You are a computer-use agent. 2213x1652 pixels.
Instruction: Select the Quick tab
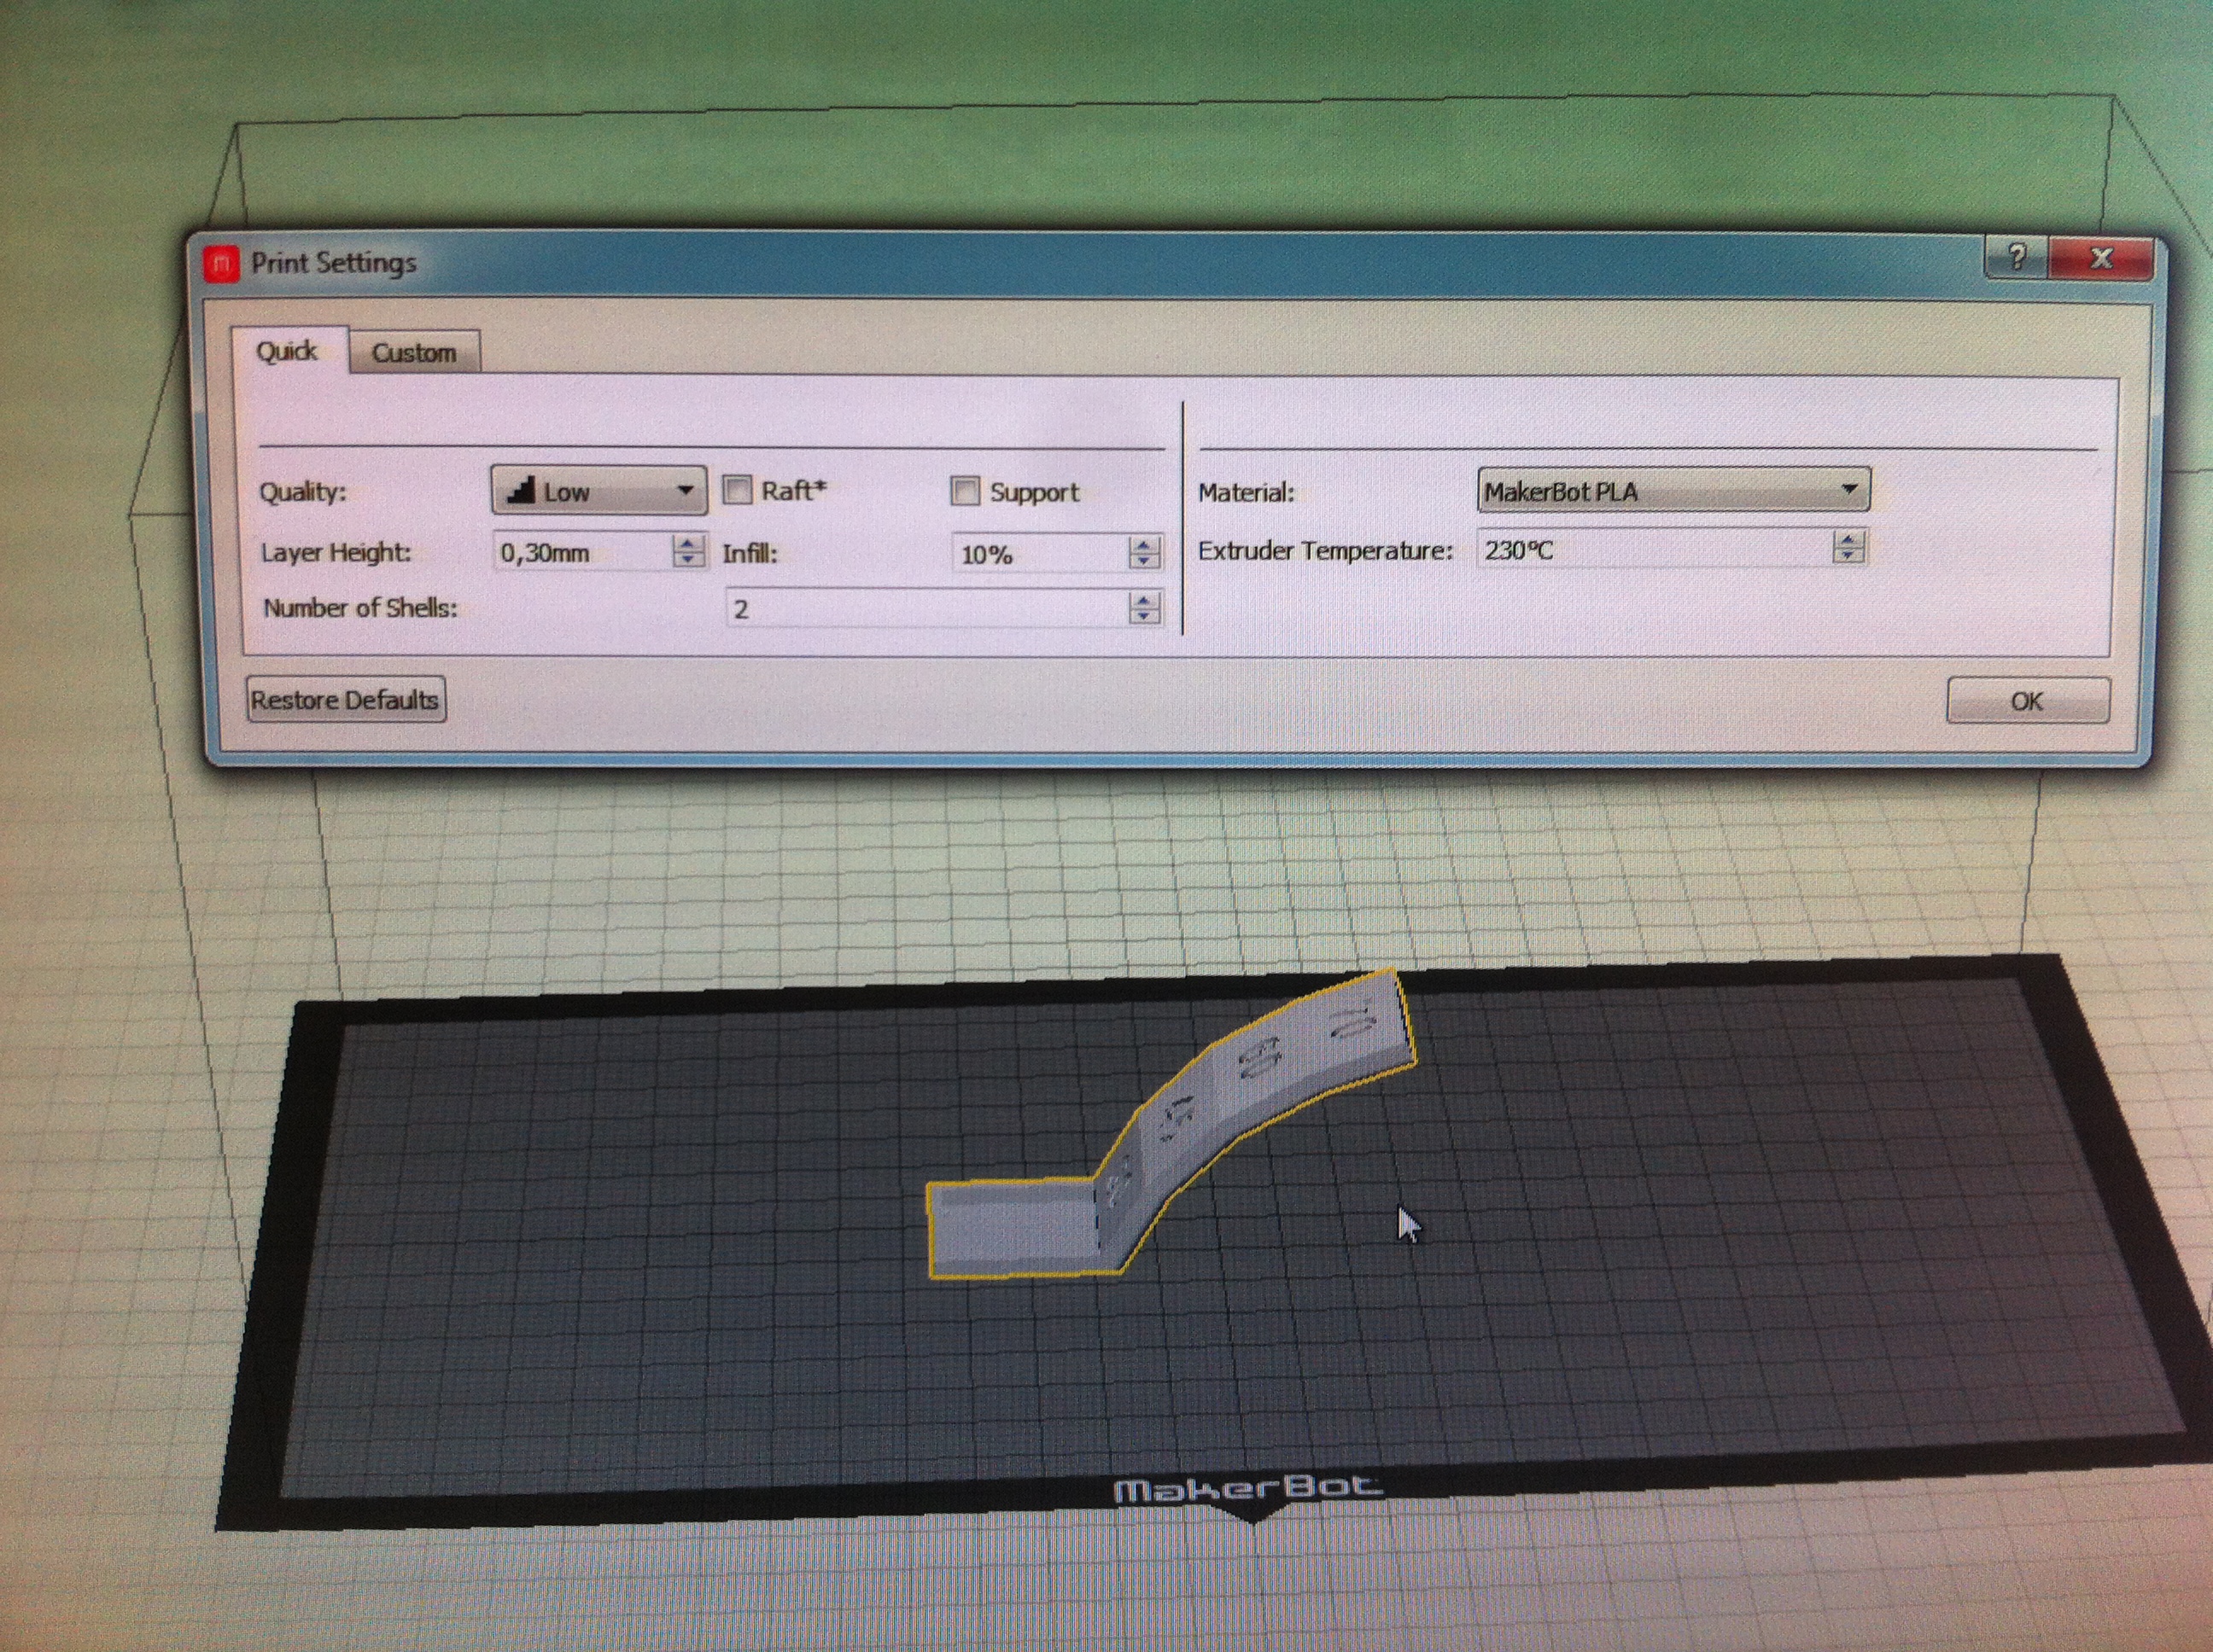coord(289,350)
